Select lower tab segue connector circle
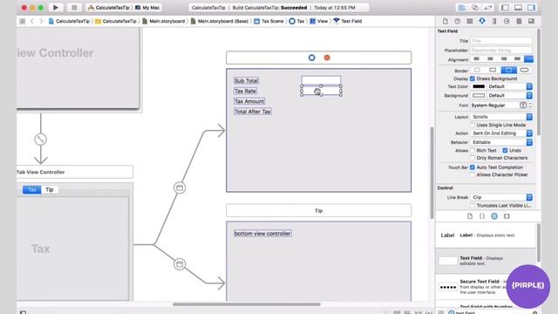 click(180, 264)
